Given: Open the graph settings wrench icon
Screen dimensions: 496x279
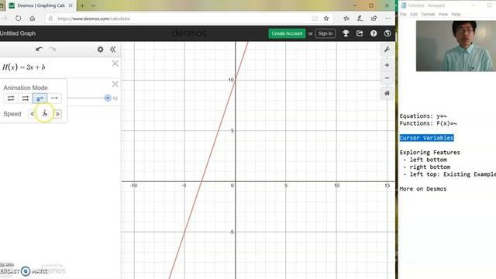Looking at the screenshot, I should (x=387, y=50).
